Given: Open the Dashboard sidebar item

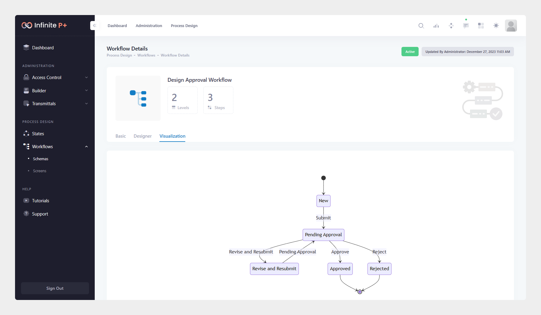Looking at the screenshot, I should point(43,47).
